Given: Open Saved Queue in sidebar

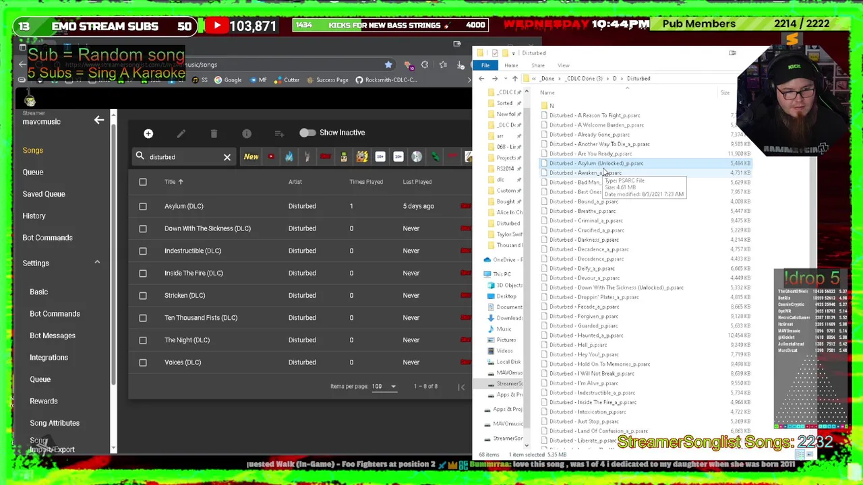Looking at the screenshot, I should [x=44, y=194].
